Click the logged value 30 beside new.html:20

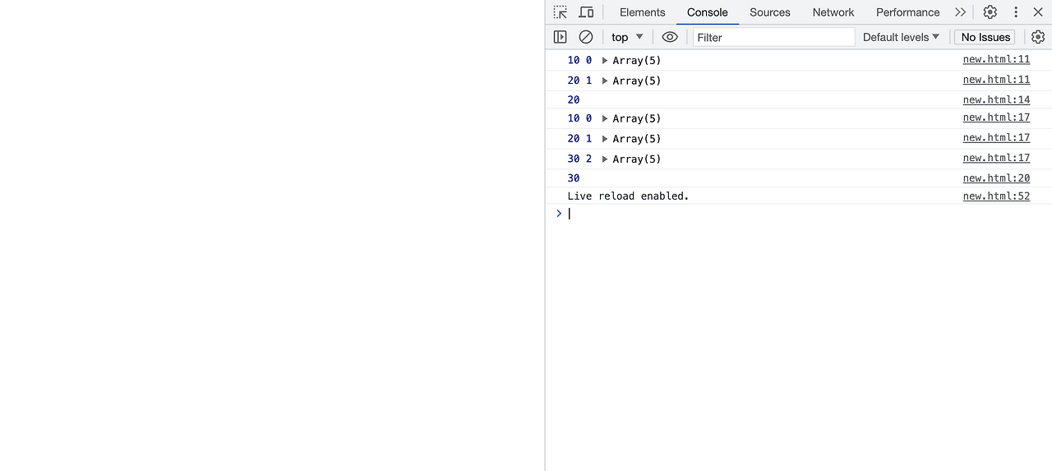(x=574, y=178)
